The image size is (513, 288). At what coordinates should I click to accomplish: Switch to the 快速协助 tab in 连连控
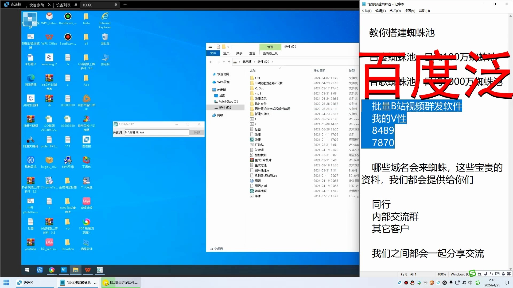pyautogui.click(x=37, y=5)
